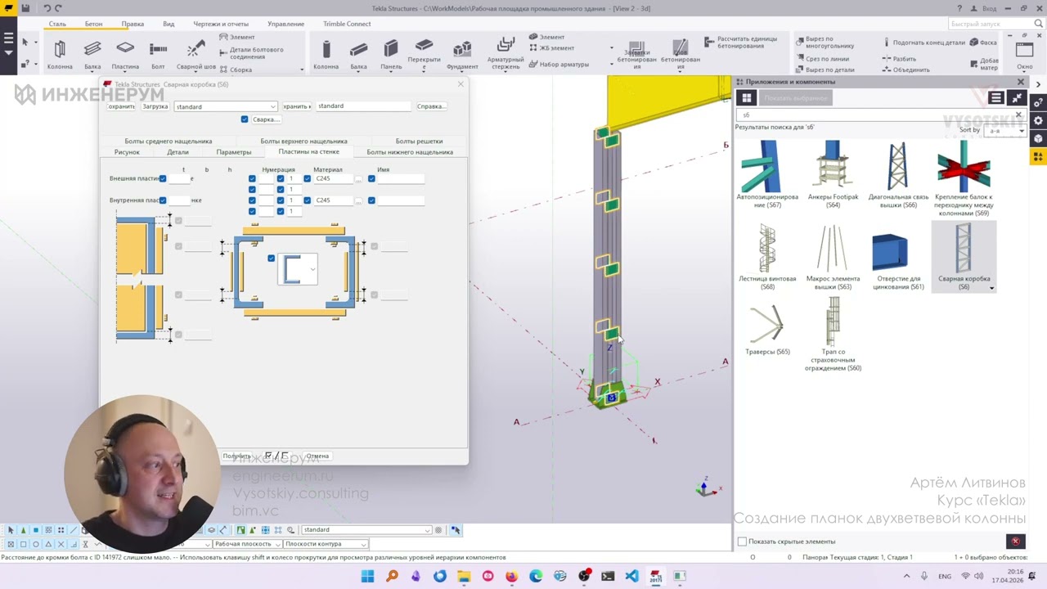Viewport: 1047px width, 589px height.
Task: Toggle checkbox beside profile shape picker
Action: tap(272, 259)
